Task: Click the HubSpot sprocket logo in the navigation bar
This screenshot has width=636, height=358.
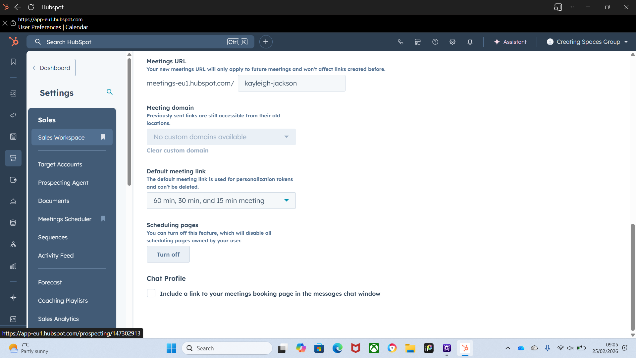Action: 14,41
